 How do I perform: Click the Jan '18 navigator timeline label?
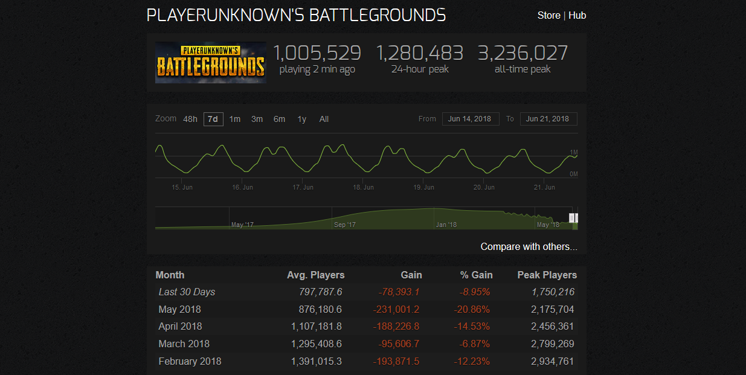[x=446, y=225]
